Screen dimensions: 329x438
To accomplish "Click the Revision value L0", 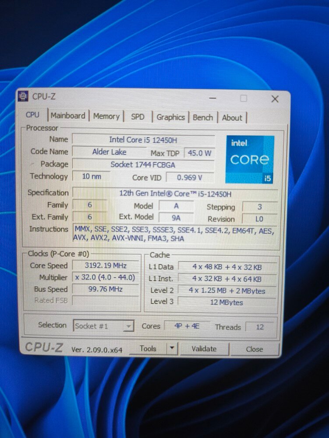I will [x=259, y=219].
